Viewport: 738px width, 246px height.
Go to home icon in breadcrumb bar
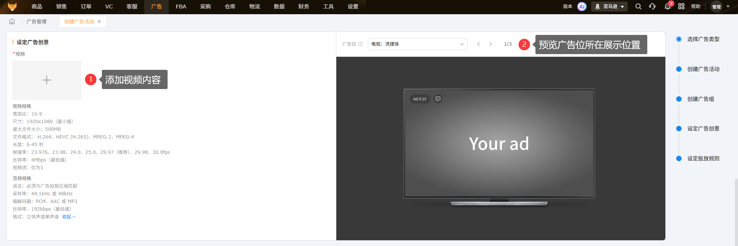(12, 21)
